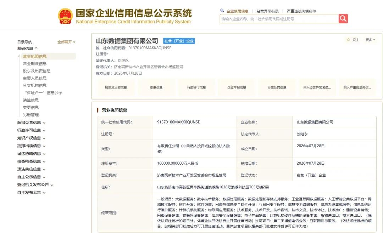
Task: Open "多证合一" 信息公示 item
Action: (44, 93)
